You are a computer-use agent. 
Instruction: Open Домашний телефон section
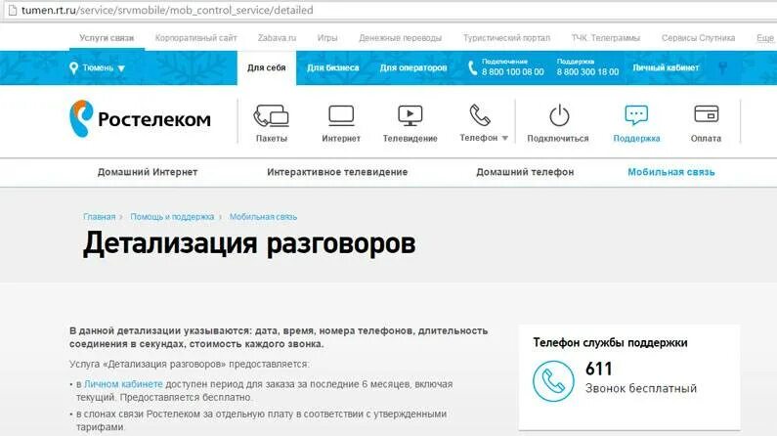(525, 172)
